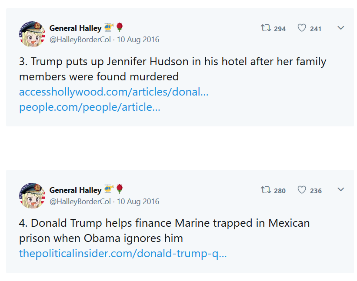Open the @HalleyBorderCol handle on the Jennifer Hudson tweet
Image resolution: width=357 pixels, height=281 pixels.
tap(80, 40)
